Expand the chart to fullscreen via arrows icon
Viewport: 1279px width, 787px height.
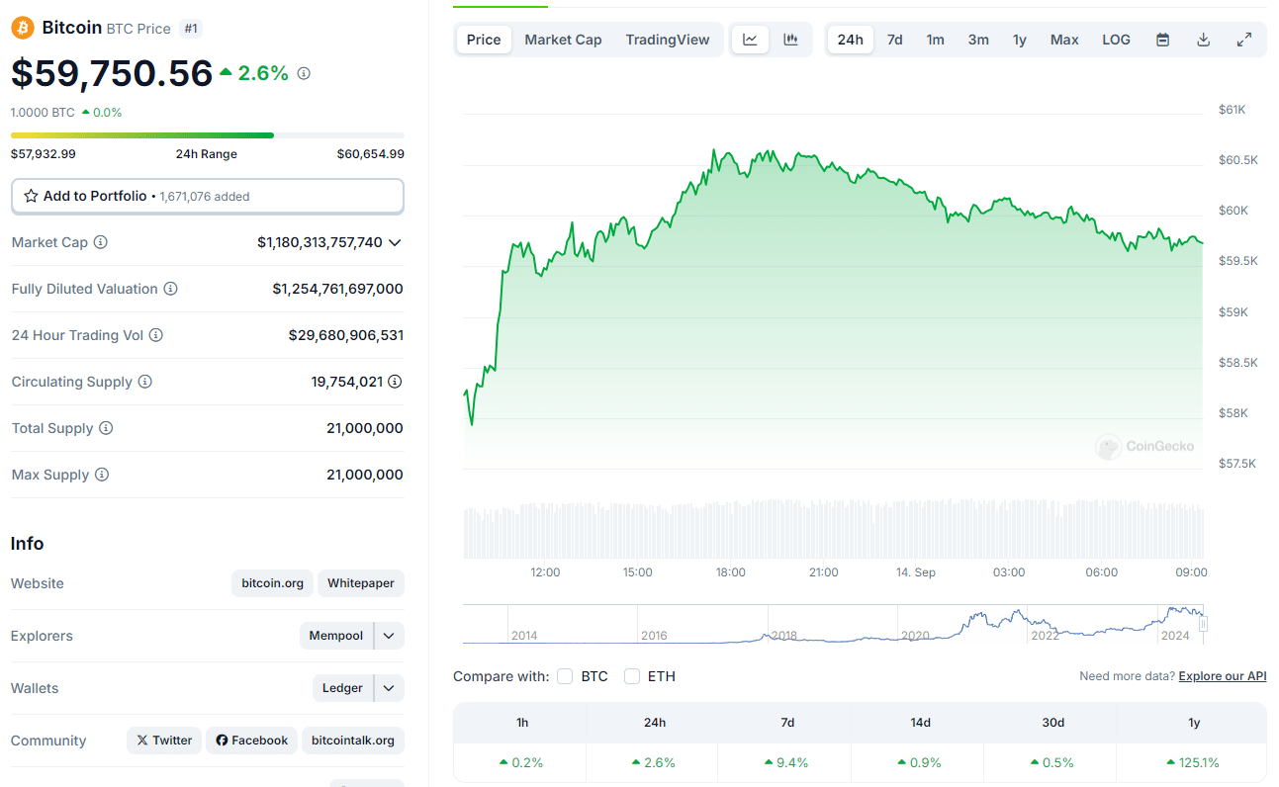coord(1243,39)
